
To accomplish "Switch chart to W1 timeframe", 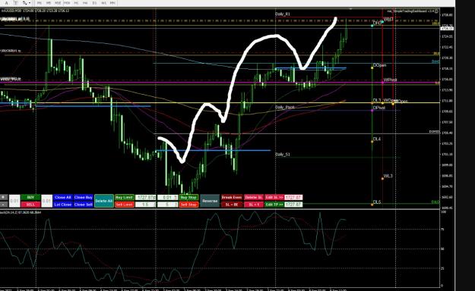I will click(x=103, y=3).
